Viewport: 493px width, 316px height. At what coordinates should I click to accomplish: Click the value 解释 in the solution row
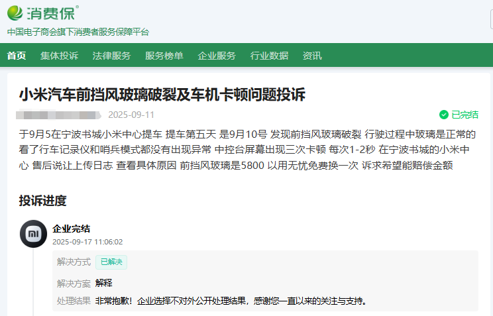104,283
